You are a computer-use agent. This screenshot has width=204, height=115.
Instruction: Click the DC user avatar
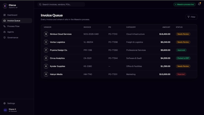pos(5,110)
